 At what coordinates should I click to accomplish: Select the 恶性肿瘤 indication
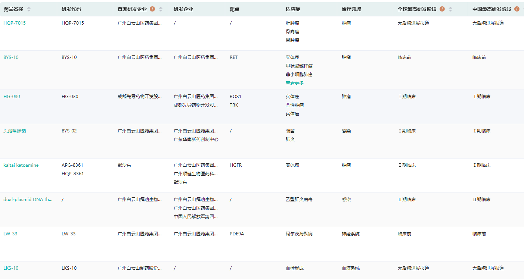click(295, 105)
